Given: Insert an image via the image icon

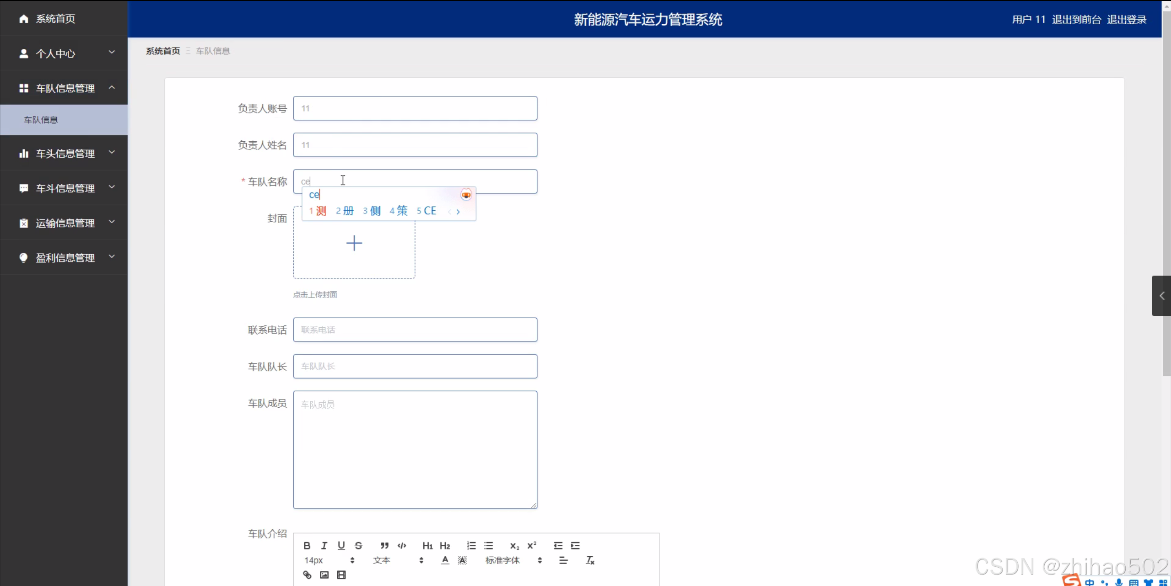Looking at the screenshot, I should (x=324, y=575).
